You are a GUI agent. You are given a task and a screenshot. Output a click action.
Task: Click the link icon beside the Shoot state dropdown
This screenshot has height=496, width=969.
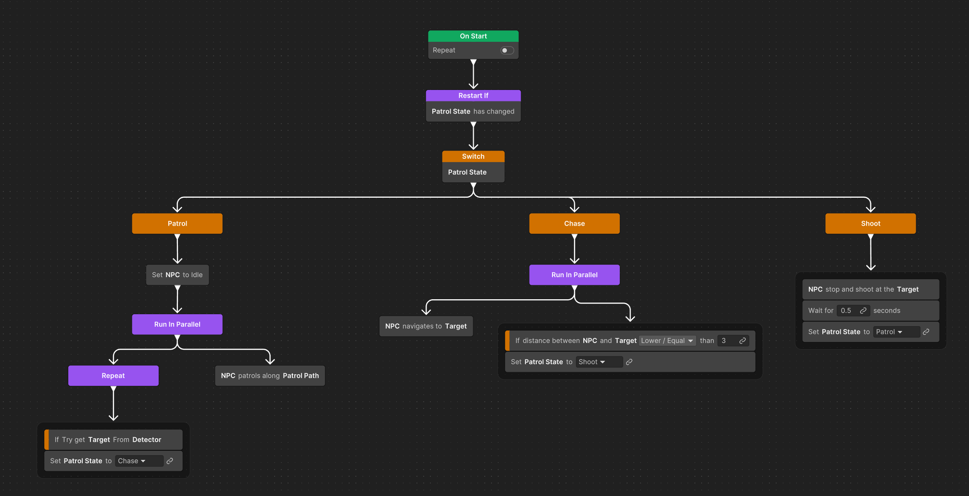pyautogui.click(x=629, y=362)
